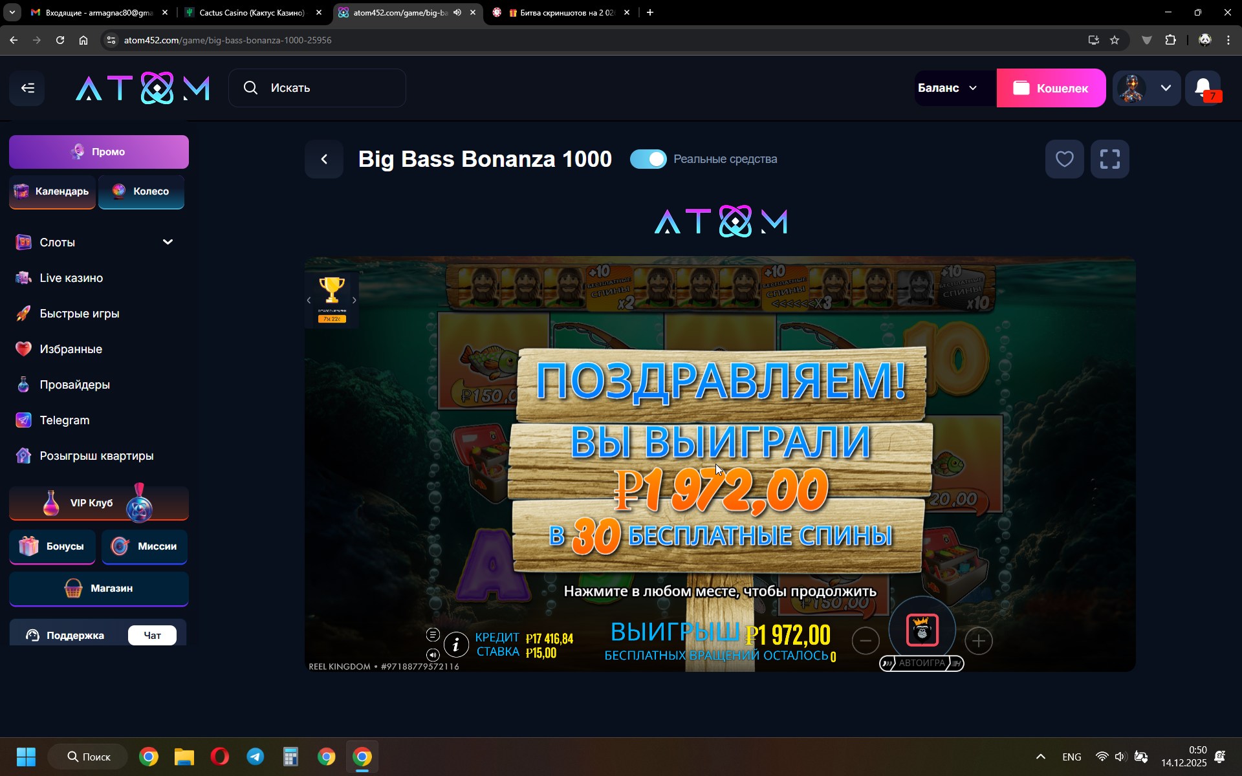Mute the slot game sound icon
1242x776 pixels.
coord(433,654)
